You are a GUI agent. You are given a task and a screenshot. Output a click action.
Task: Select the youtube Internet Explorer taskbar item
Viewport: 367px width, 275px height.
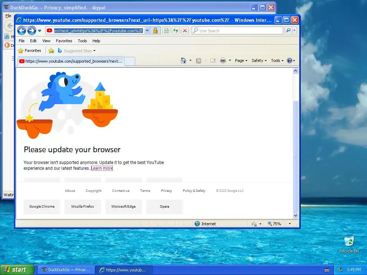[x=124, y=270]
